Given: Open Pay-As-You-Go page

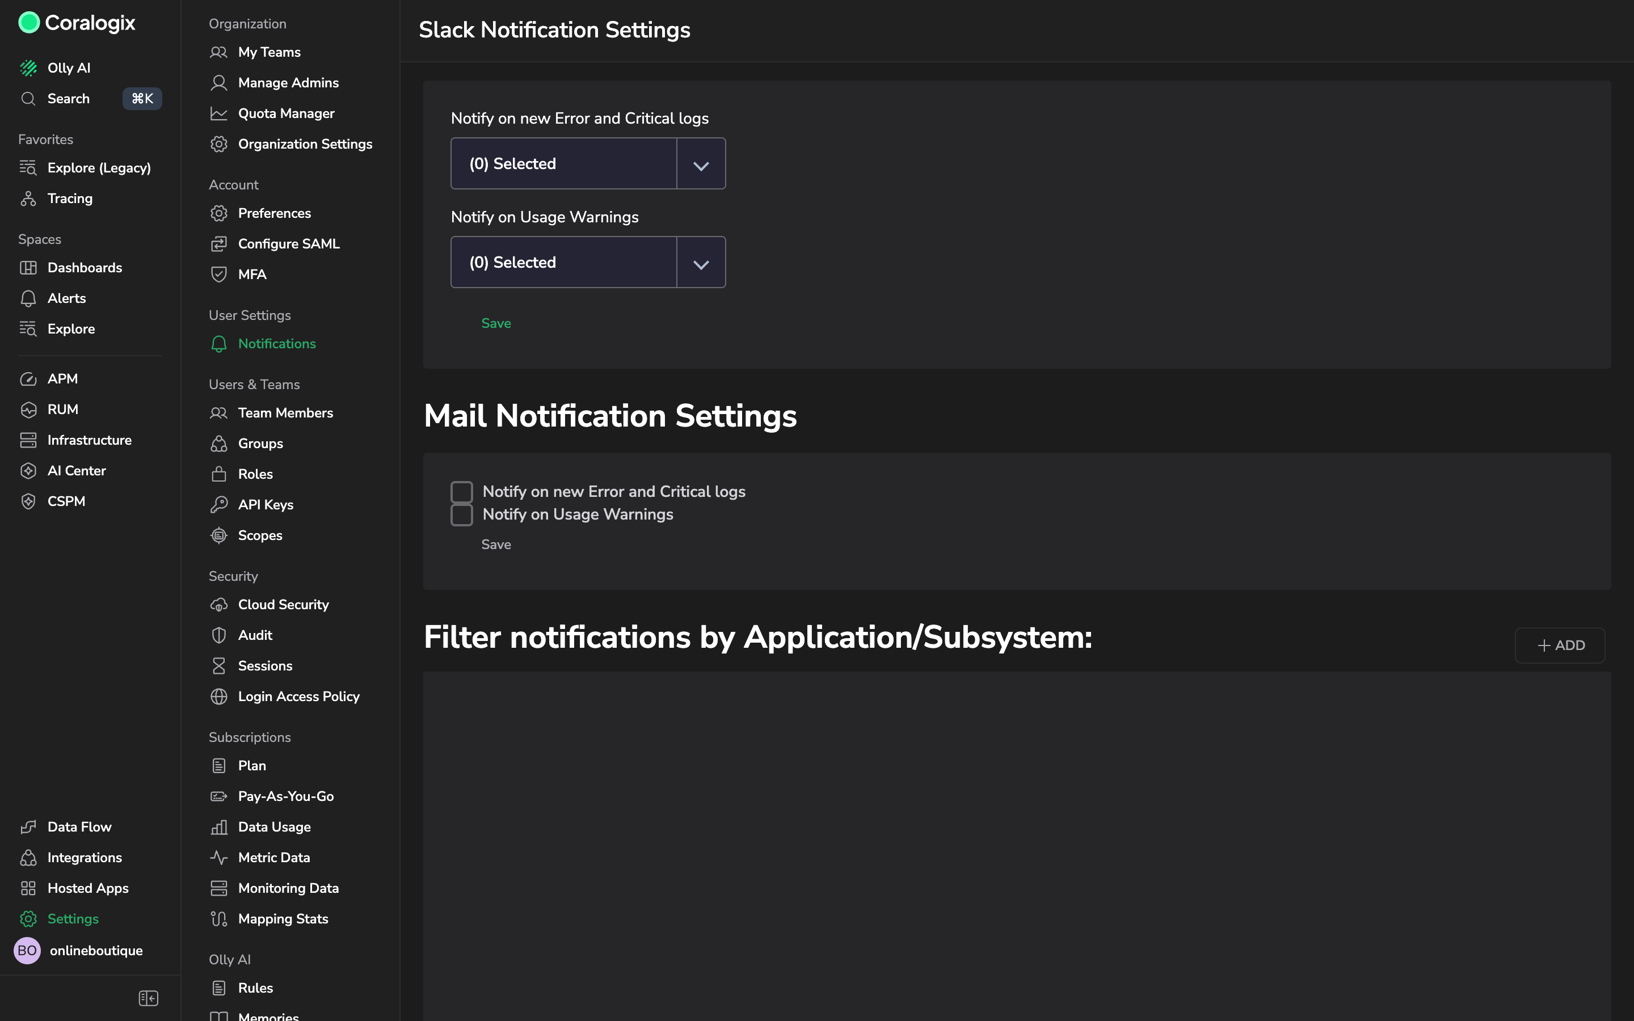Looking at the screenshot, I should [x=287, y=796].
